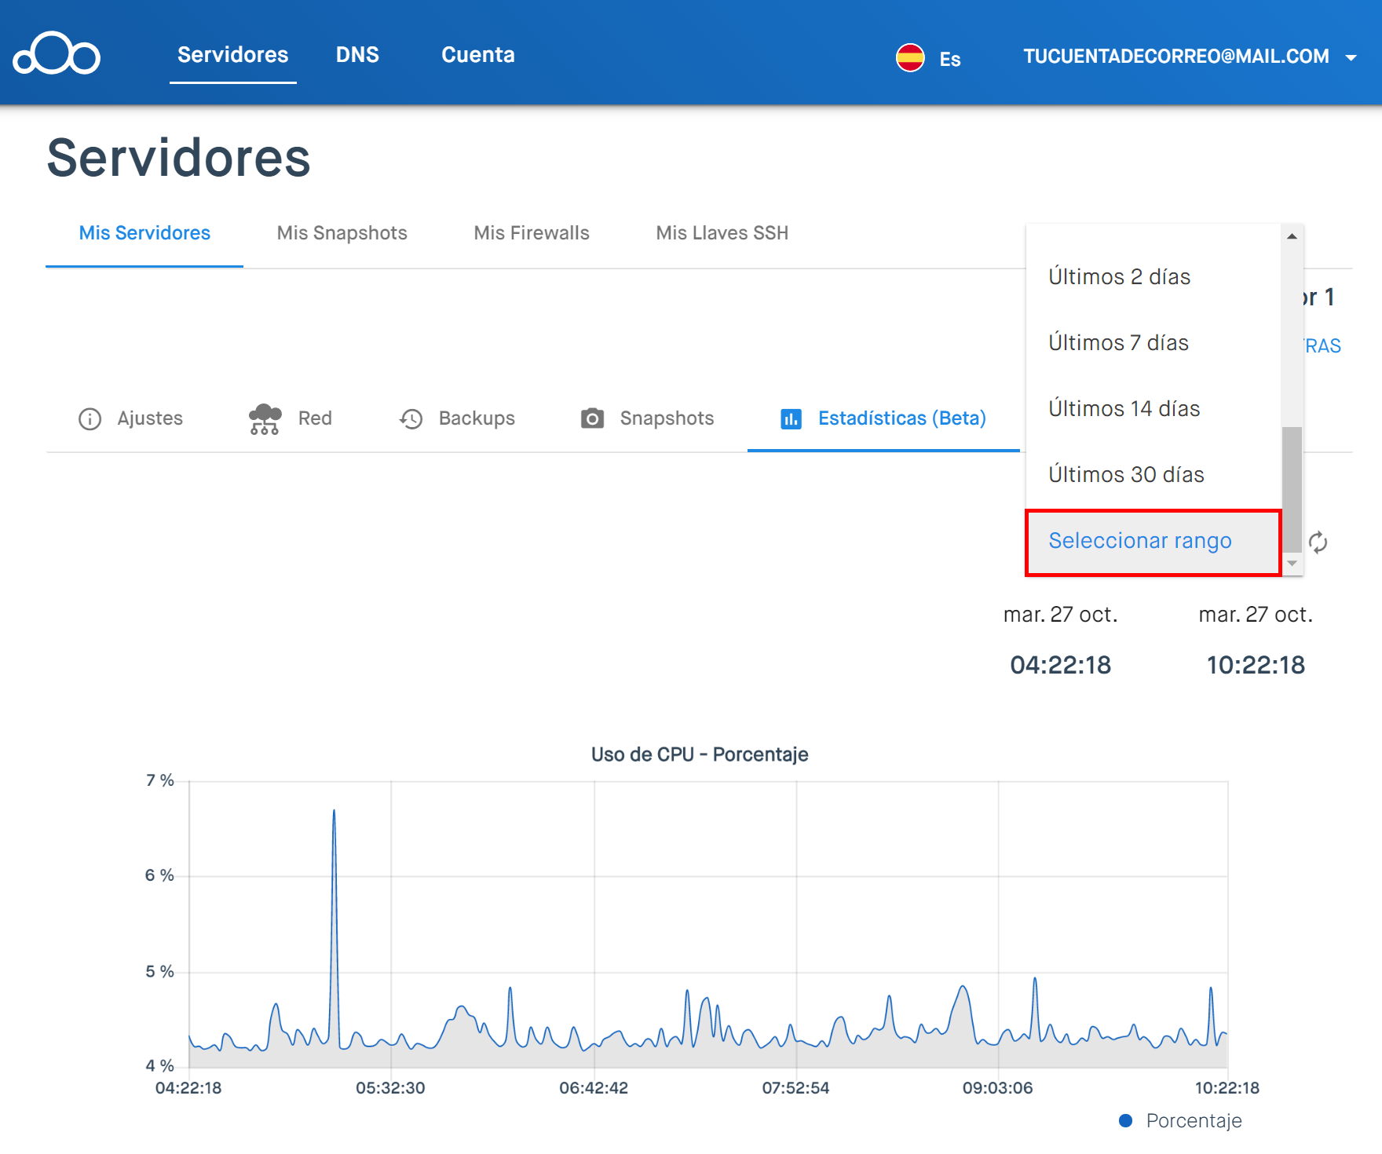Choose Seleccionar rango option
This screenshot has height=1154, width=1382.
(x=1153, y=542)
